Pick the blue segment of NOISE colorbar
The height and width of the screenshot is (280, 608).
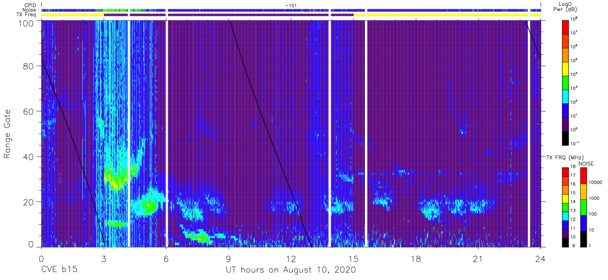point(583,223)
